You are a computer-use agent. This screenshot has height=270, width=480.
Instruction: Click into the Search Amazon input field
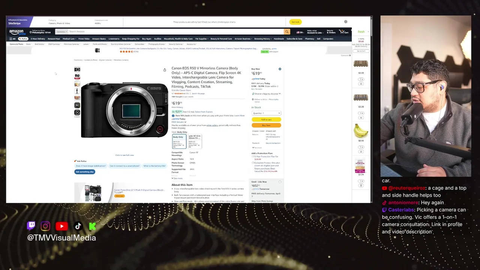(175, 32)
